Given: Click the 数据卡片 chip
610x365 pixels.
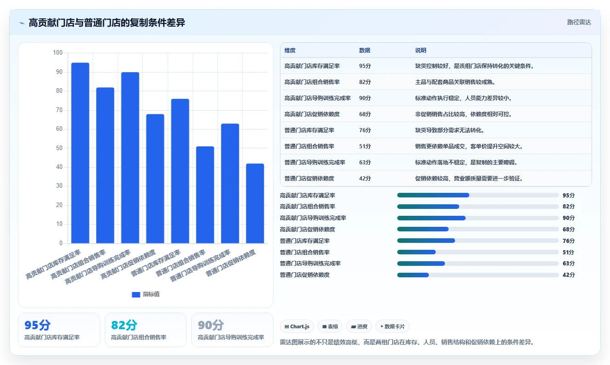Looking at the screenshot, I should [x=393, y=326].
